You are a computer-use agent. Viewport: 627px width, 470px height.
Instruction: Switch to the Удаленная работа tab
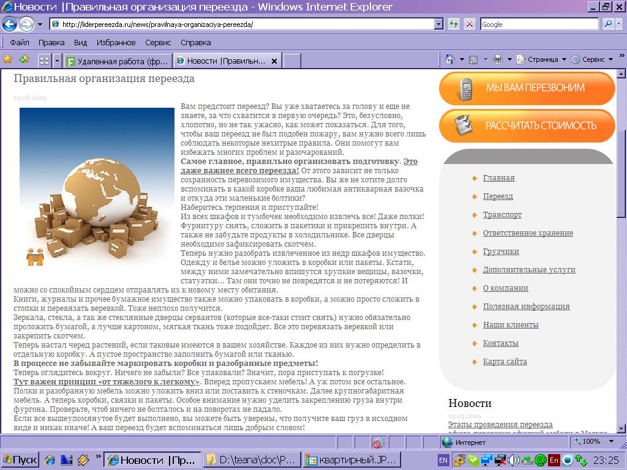click(x=118, y=61)
